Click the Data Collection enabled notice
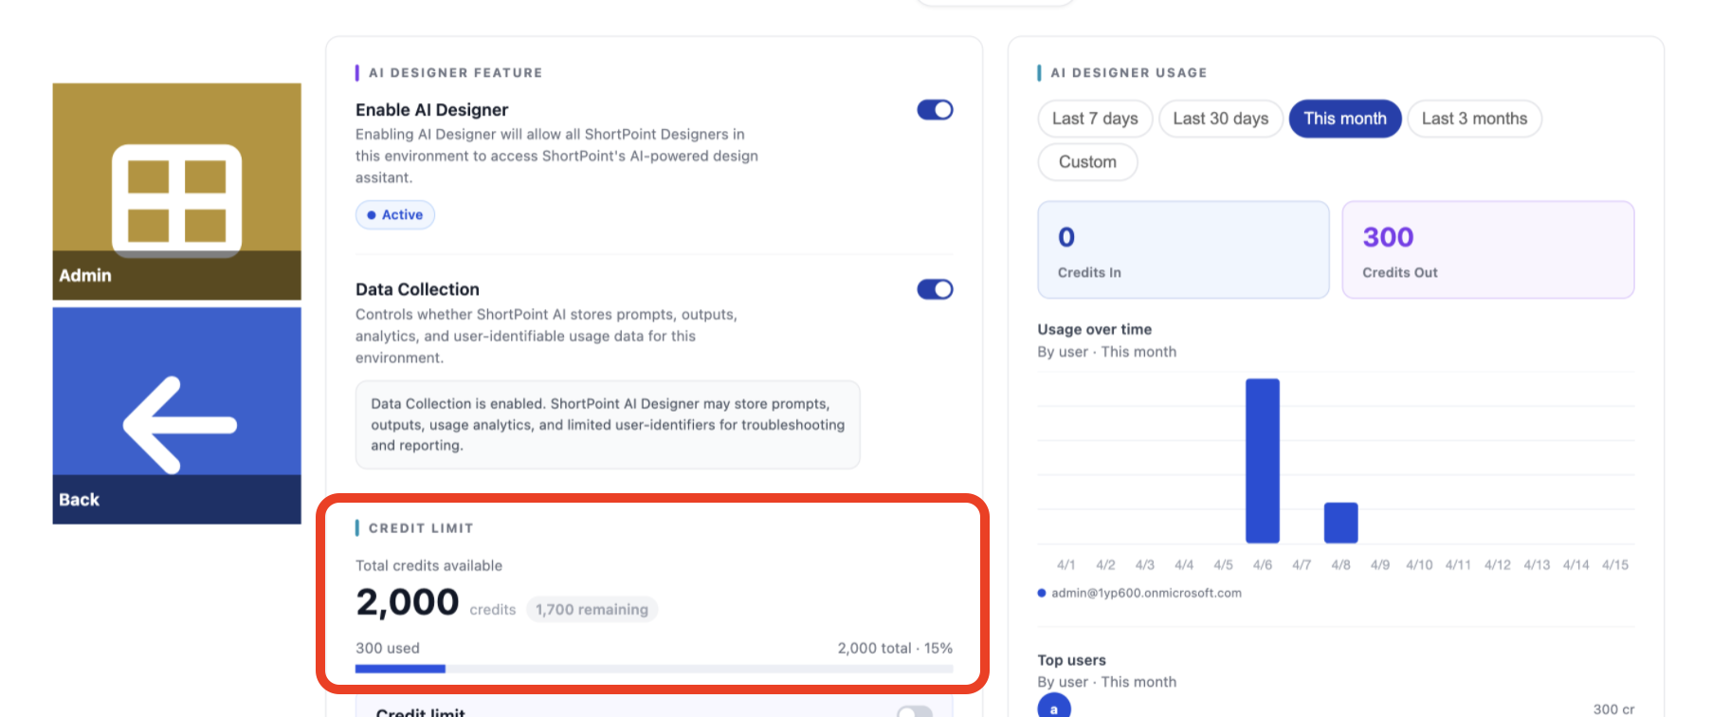 tap(608, 425)
